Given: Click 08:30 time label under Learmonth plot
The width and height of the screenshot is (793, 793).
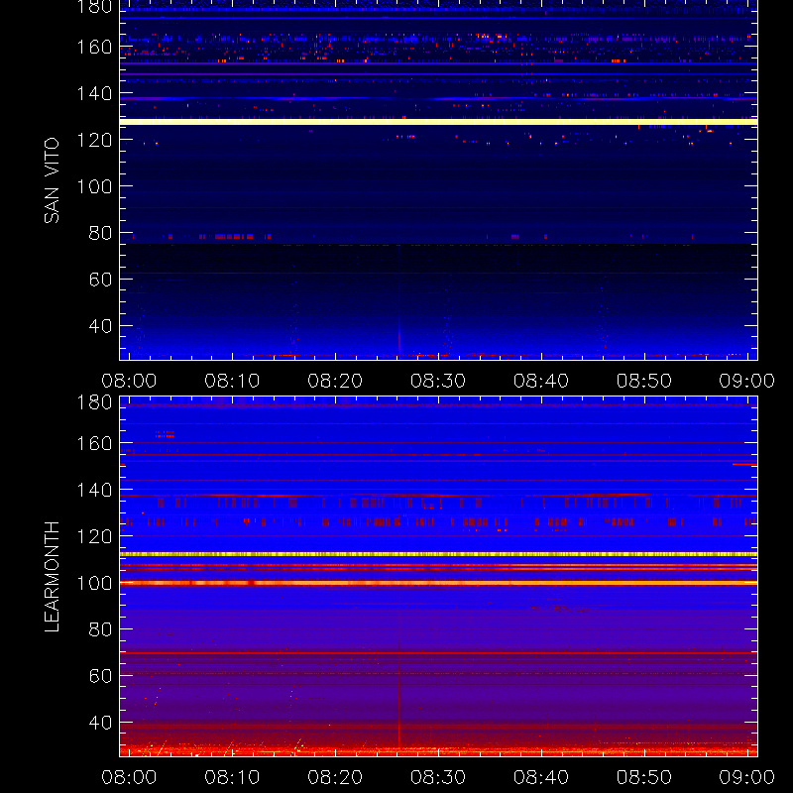Looking at the screenshot, I should pyautogui.click(x=438, y=777).
